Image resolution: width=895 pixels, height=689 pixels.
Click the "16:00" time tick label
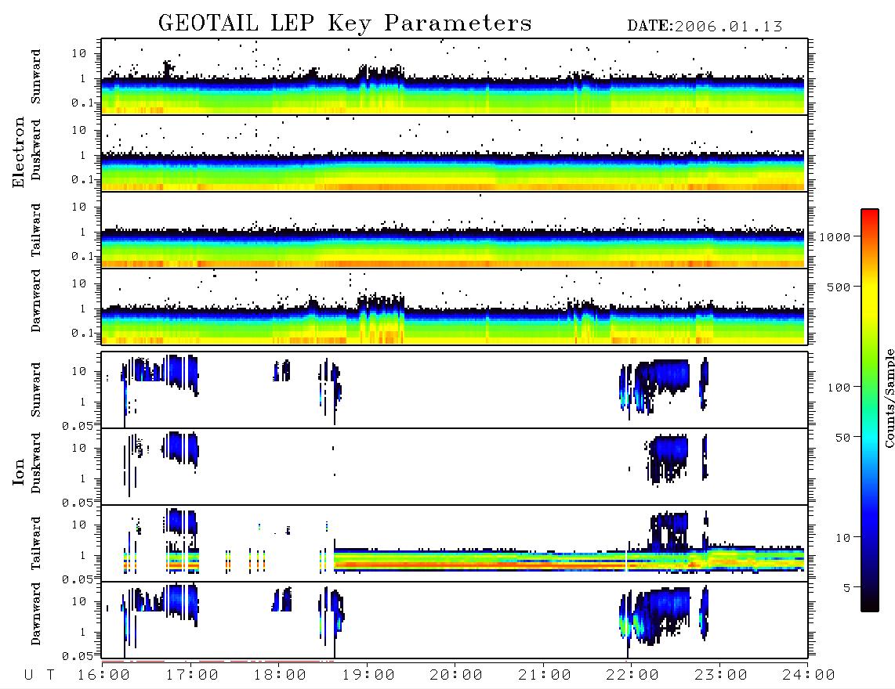pos(103,676)
